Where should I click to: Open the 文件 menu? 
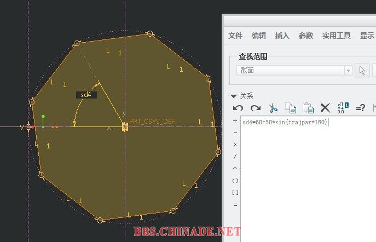(235, 36)
